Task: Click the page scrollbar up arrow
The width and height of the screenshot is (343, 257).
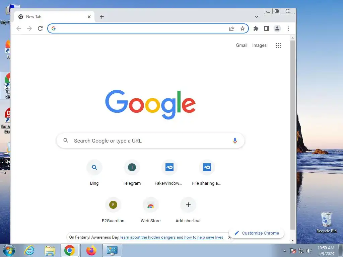Action: point(293,38)
